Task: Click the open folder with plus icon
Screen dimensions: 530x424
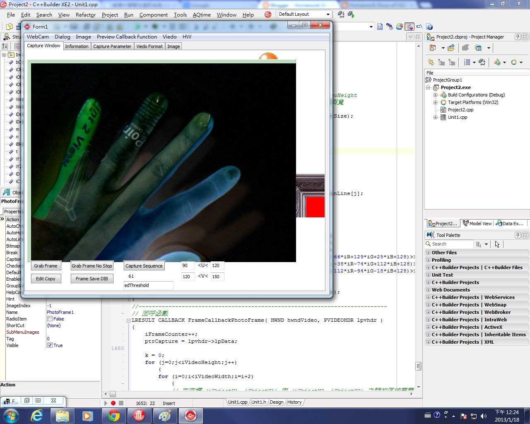Action: click(451, 48)
